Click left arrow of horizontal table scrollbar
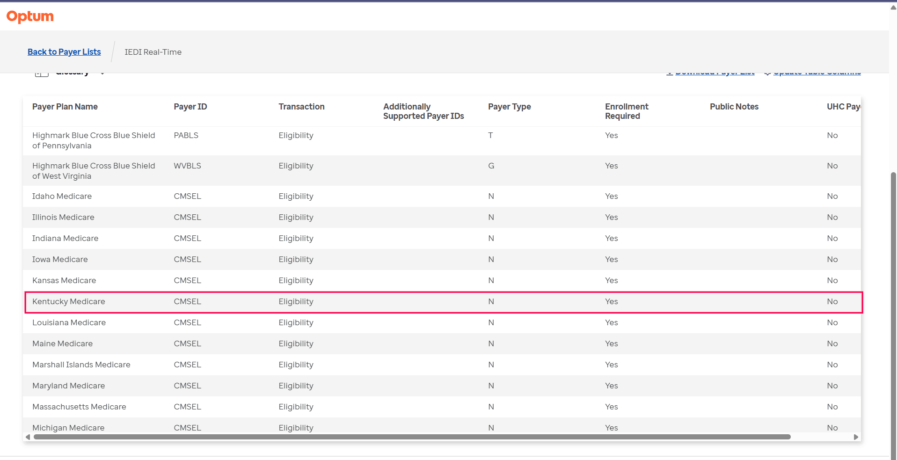The image size is (897, 460). click(28, 437)
